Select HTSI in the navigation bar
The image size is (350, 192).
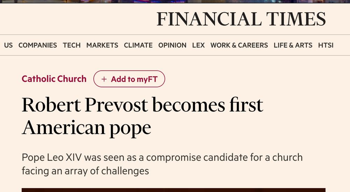pyautogui.click(x=326, y=45)
